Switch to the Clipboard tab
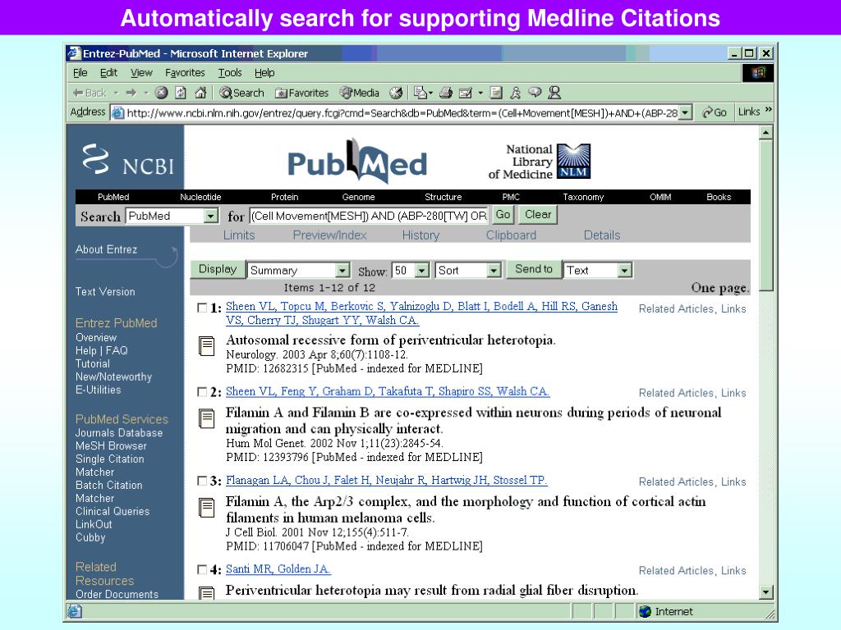The height and width of the screenshot is (630, 841). click(x=511, y=235)
